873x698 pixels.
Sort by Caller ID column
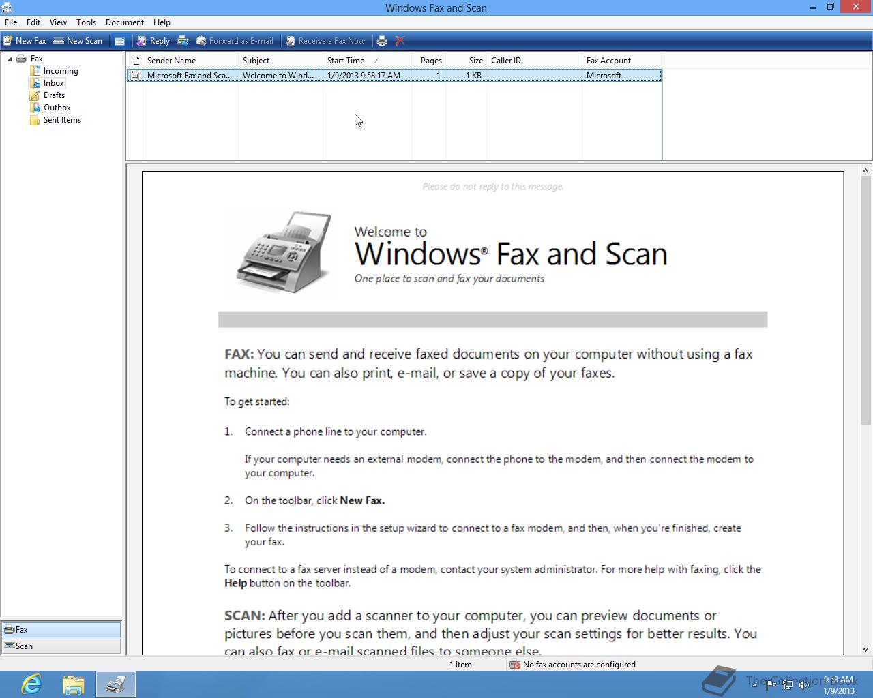coord(534,61)
